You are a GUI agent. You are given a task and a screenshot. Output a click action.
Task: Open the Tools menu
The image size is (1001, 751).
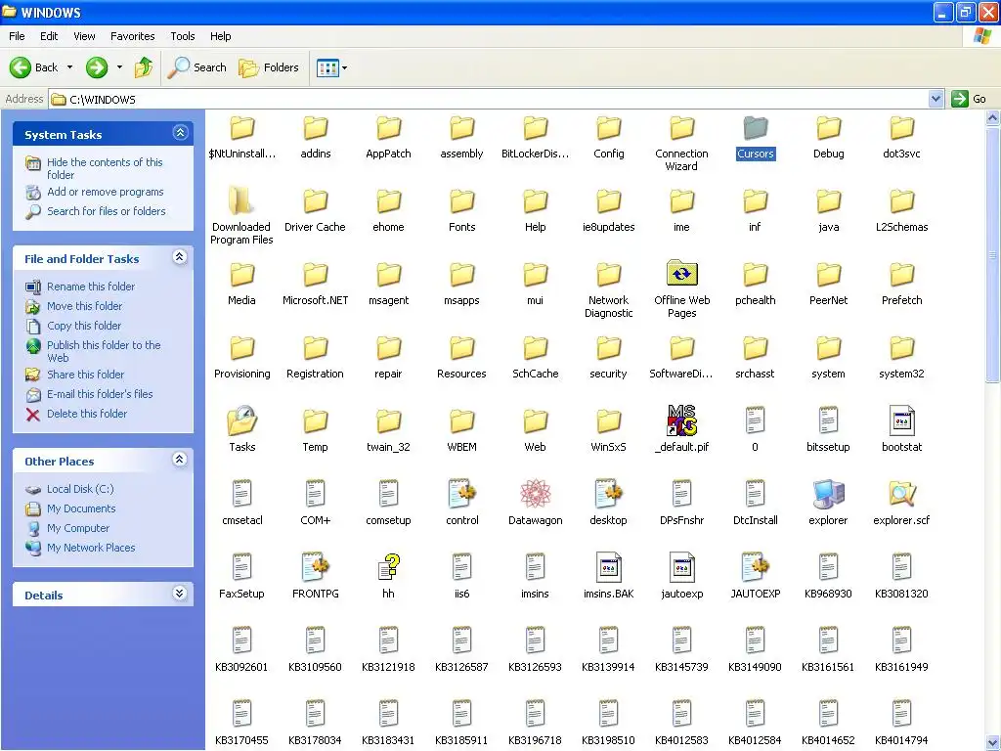click(x=183, y=36)
